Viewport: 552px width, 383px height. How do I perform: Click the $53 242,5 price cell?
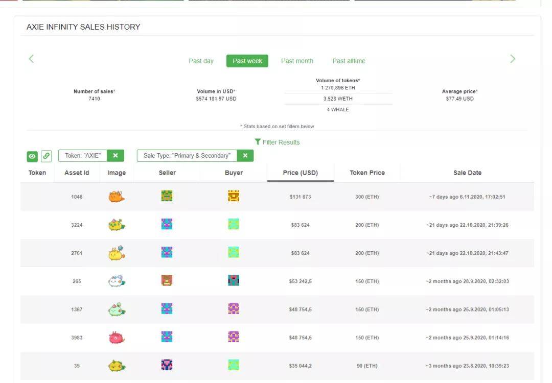pos(301,281)
